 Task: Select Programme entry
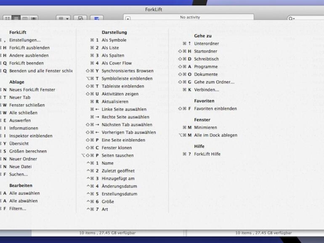(x=206, y=67)
